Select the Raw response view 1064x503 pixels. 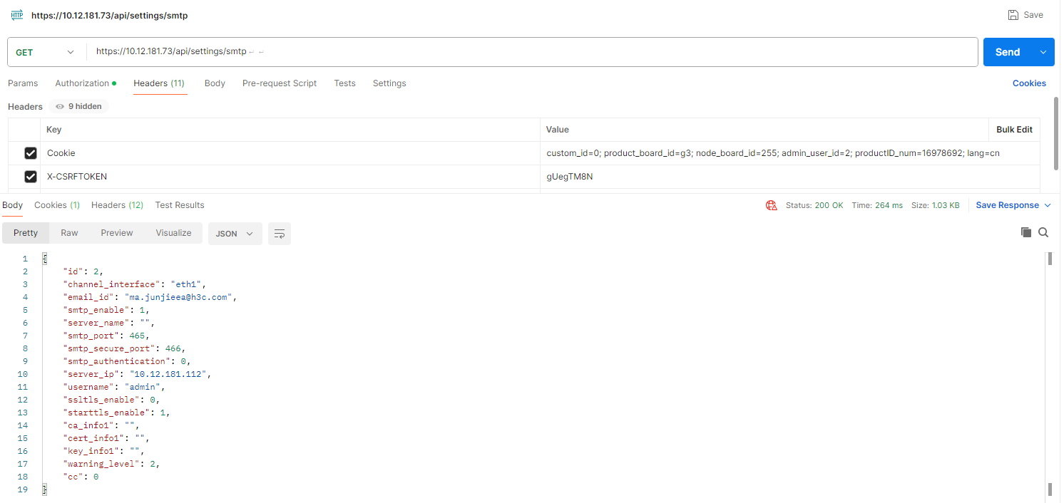click(x=69, y=233)
